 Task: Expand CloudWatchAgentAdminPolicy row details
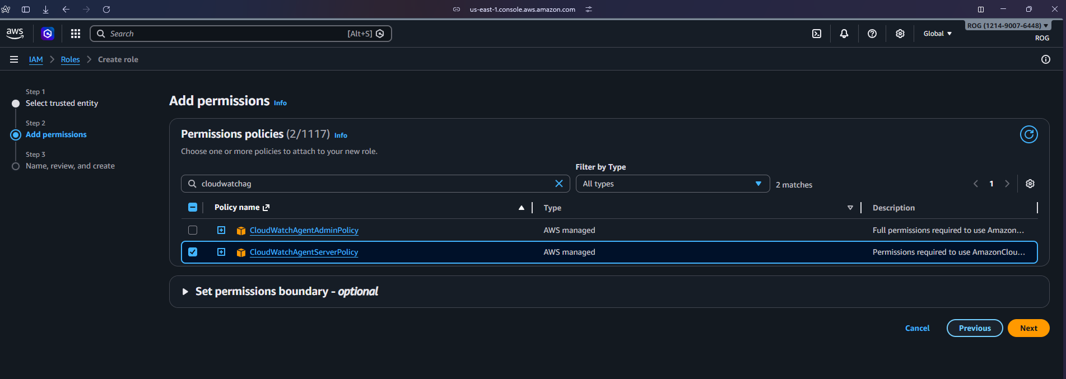[221, 230]
